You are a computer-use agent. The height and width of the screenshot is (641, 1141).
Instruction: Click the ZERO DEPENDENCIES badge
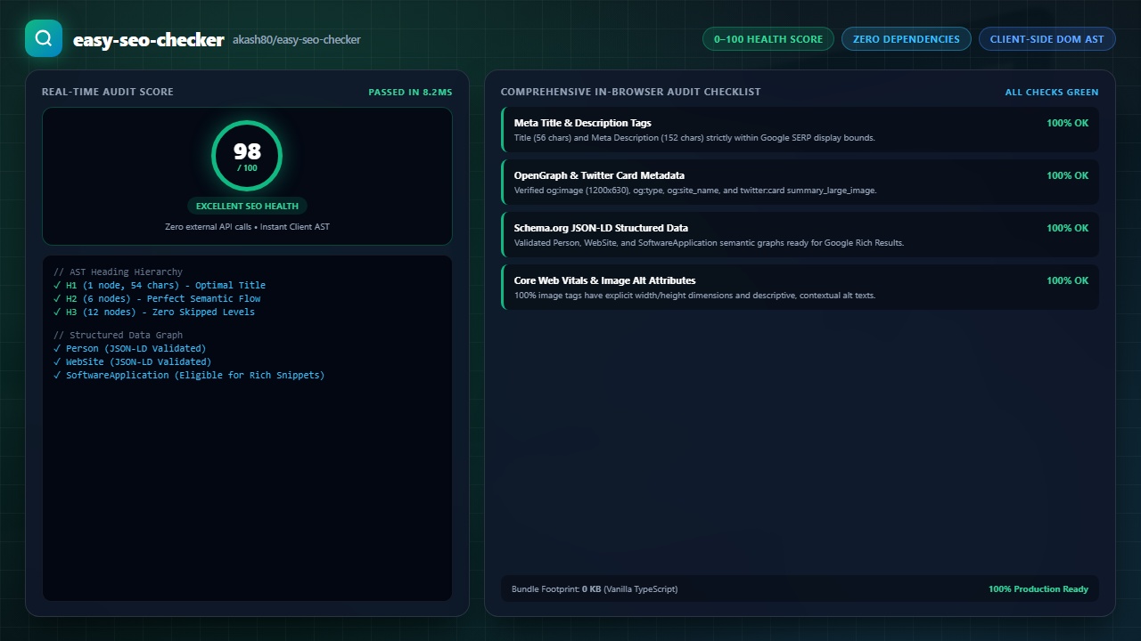tap(907, 39)
